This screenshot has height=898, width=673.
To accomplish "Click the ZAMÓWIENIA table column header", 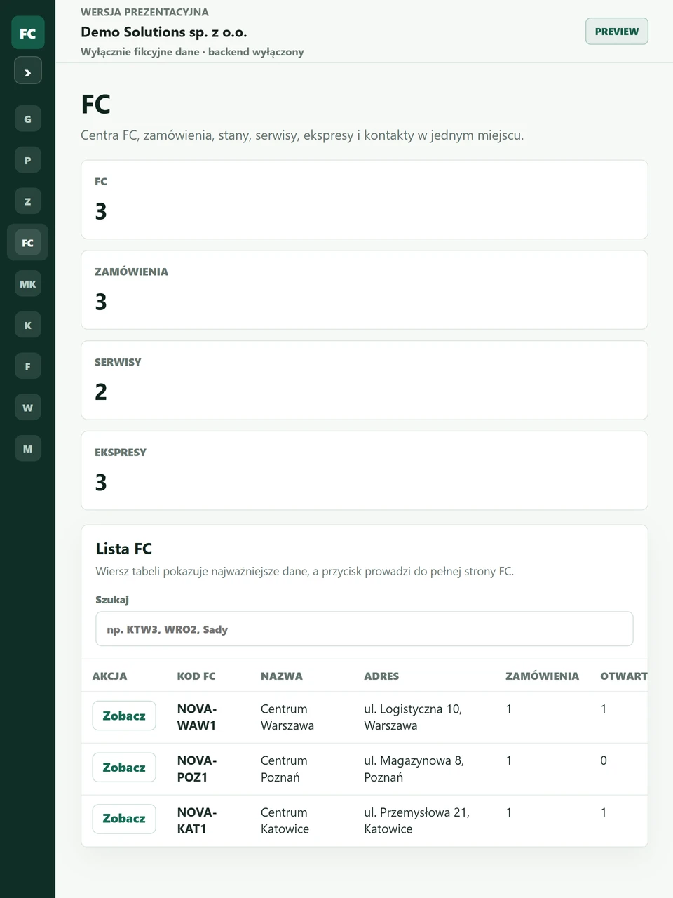I will coord(543,676).
